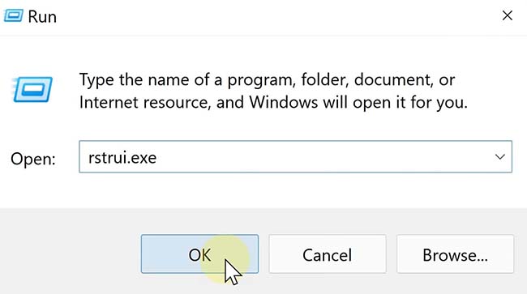527x294 pixels.
Task: Click inside the Open combo box text field
Action: pos(295,157)
